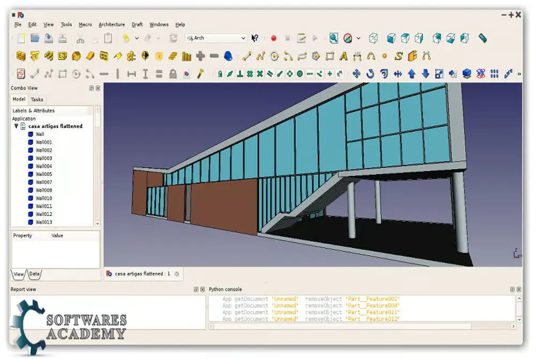Click the Downgrade blue down-arrow icon

(426, 74)
